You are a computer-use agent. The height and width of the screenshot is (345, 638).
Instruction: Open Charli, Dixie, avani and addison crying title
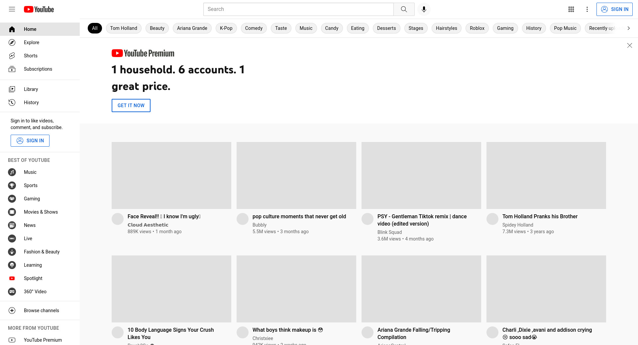coord(547,333)
